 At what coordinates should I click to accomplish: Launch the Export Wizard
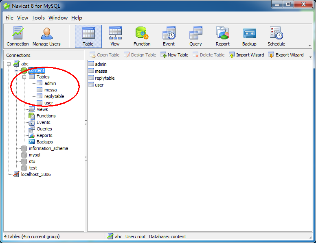point(286,55)
